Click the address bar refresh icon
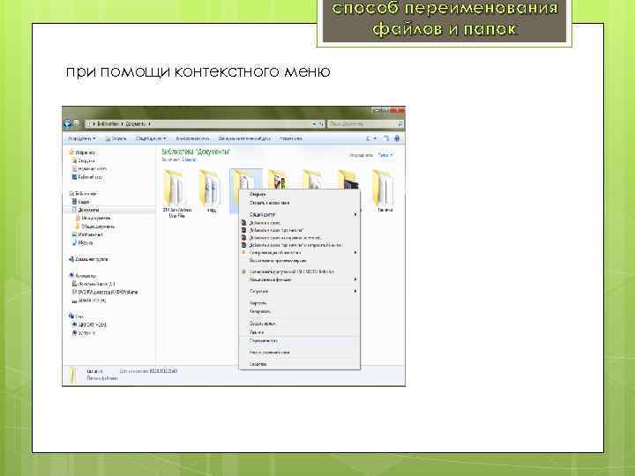Image resolution: width=635 pixels, height=476 pixels. click(322, 124)
